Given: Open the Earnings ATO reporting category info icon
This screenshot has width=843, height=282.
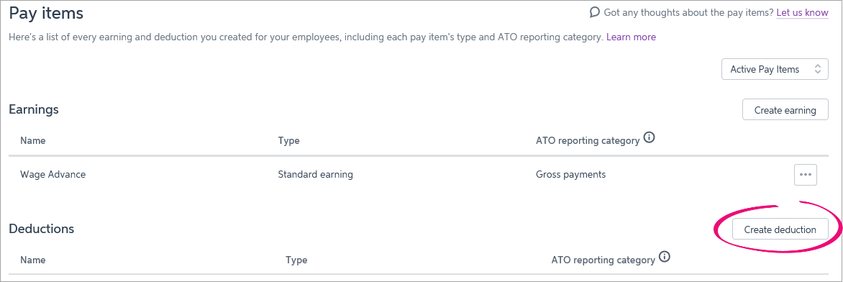Looking at the screenshot, I should 650,138.
